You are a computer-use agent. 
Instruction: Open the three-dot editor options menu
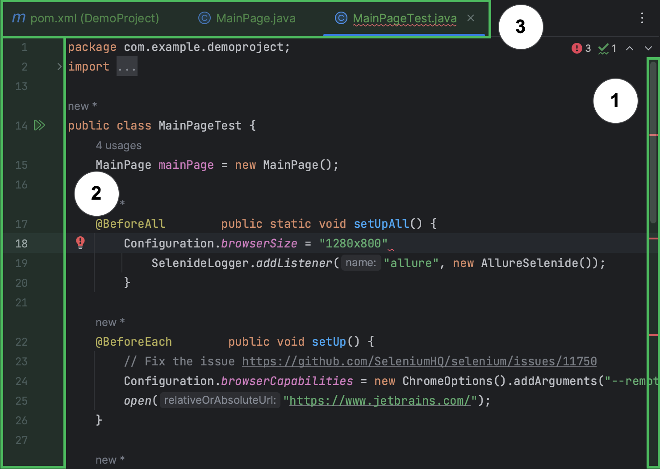(642, 18)
